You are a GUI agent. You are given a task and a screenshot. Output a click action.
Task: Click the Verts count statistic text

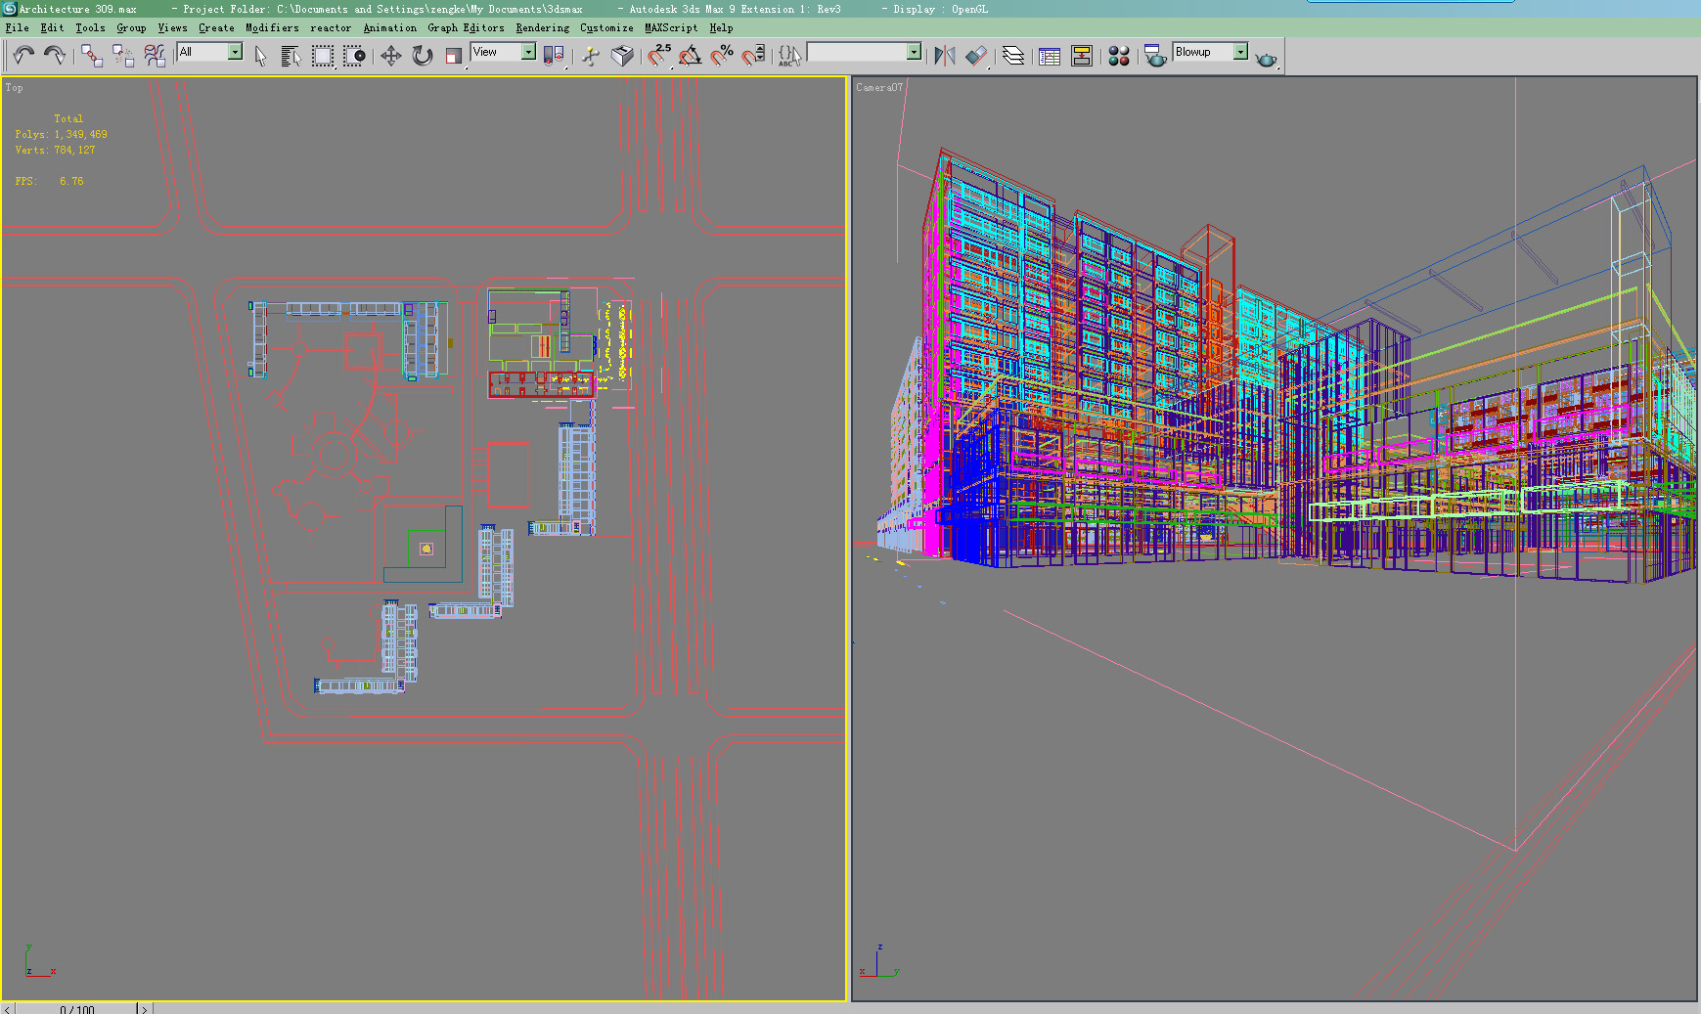tap(55, 151)
